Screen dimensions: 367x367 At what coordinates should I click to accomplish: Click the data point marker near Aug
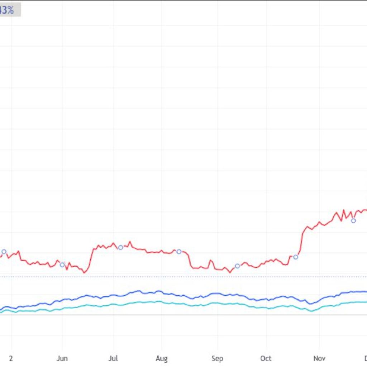coord(179,252)
